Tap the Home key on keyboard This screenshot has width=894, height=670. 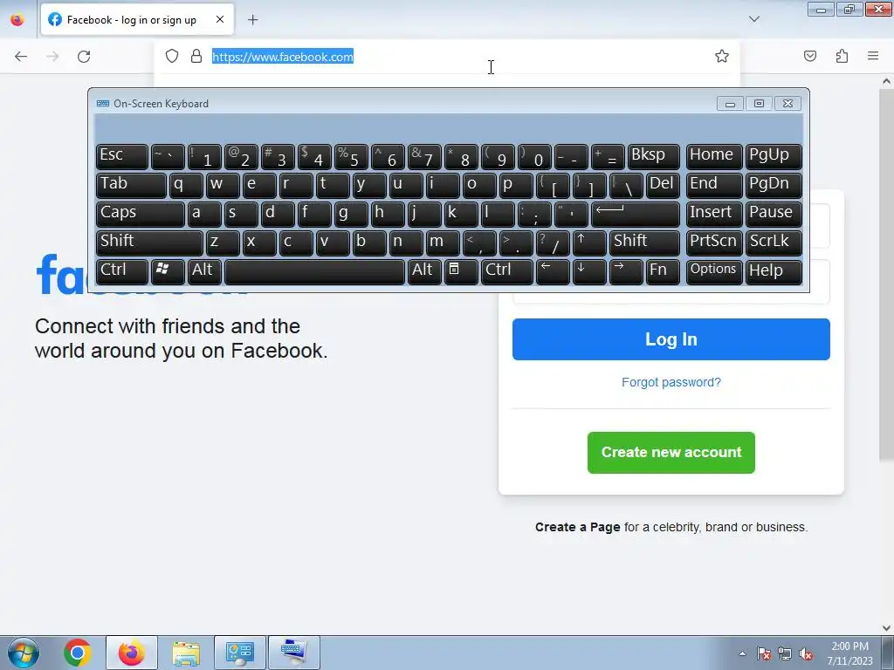(x=714, y=156)
